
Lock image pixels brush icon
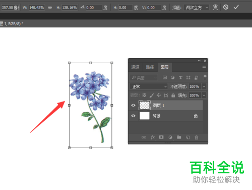click(152, 96)
